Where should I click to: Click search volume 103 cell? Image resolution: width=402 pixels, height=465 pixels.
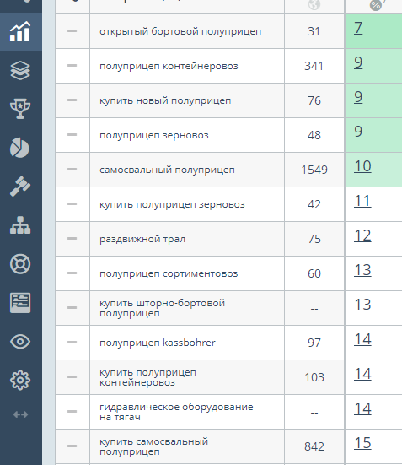(314, 377)
